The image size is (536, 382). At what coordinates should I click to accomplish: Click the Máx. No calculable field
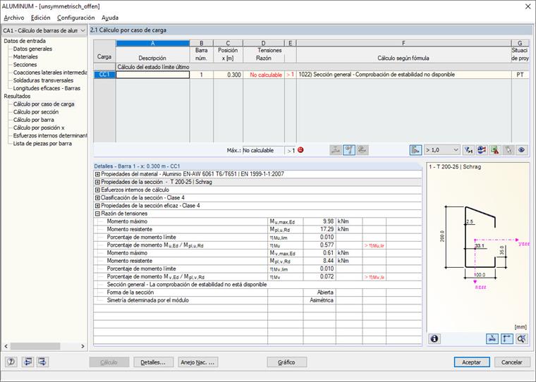(263, 150)
